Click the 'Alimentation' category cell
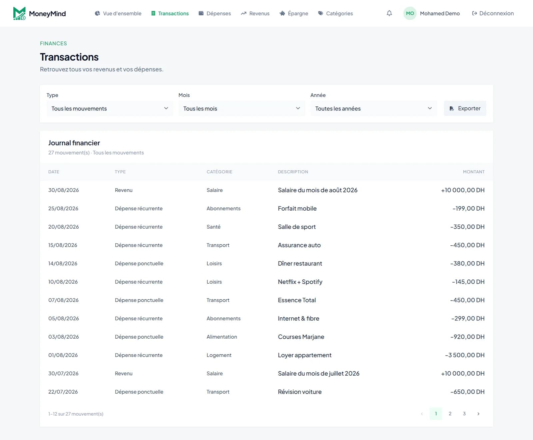Screen dimensions: 533x440 (x=222, y=337)
